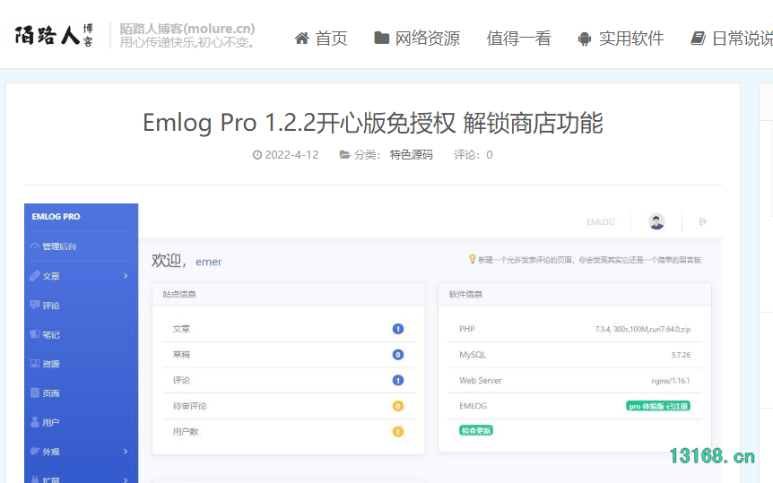Click the home icon beside 首页

point(301,39)
